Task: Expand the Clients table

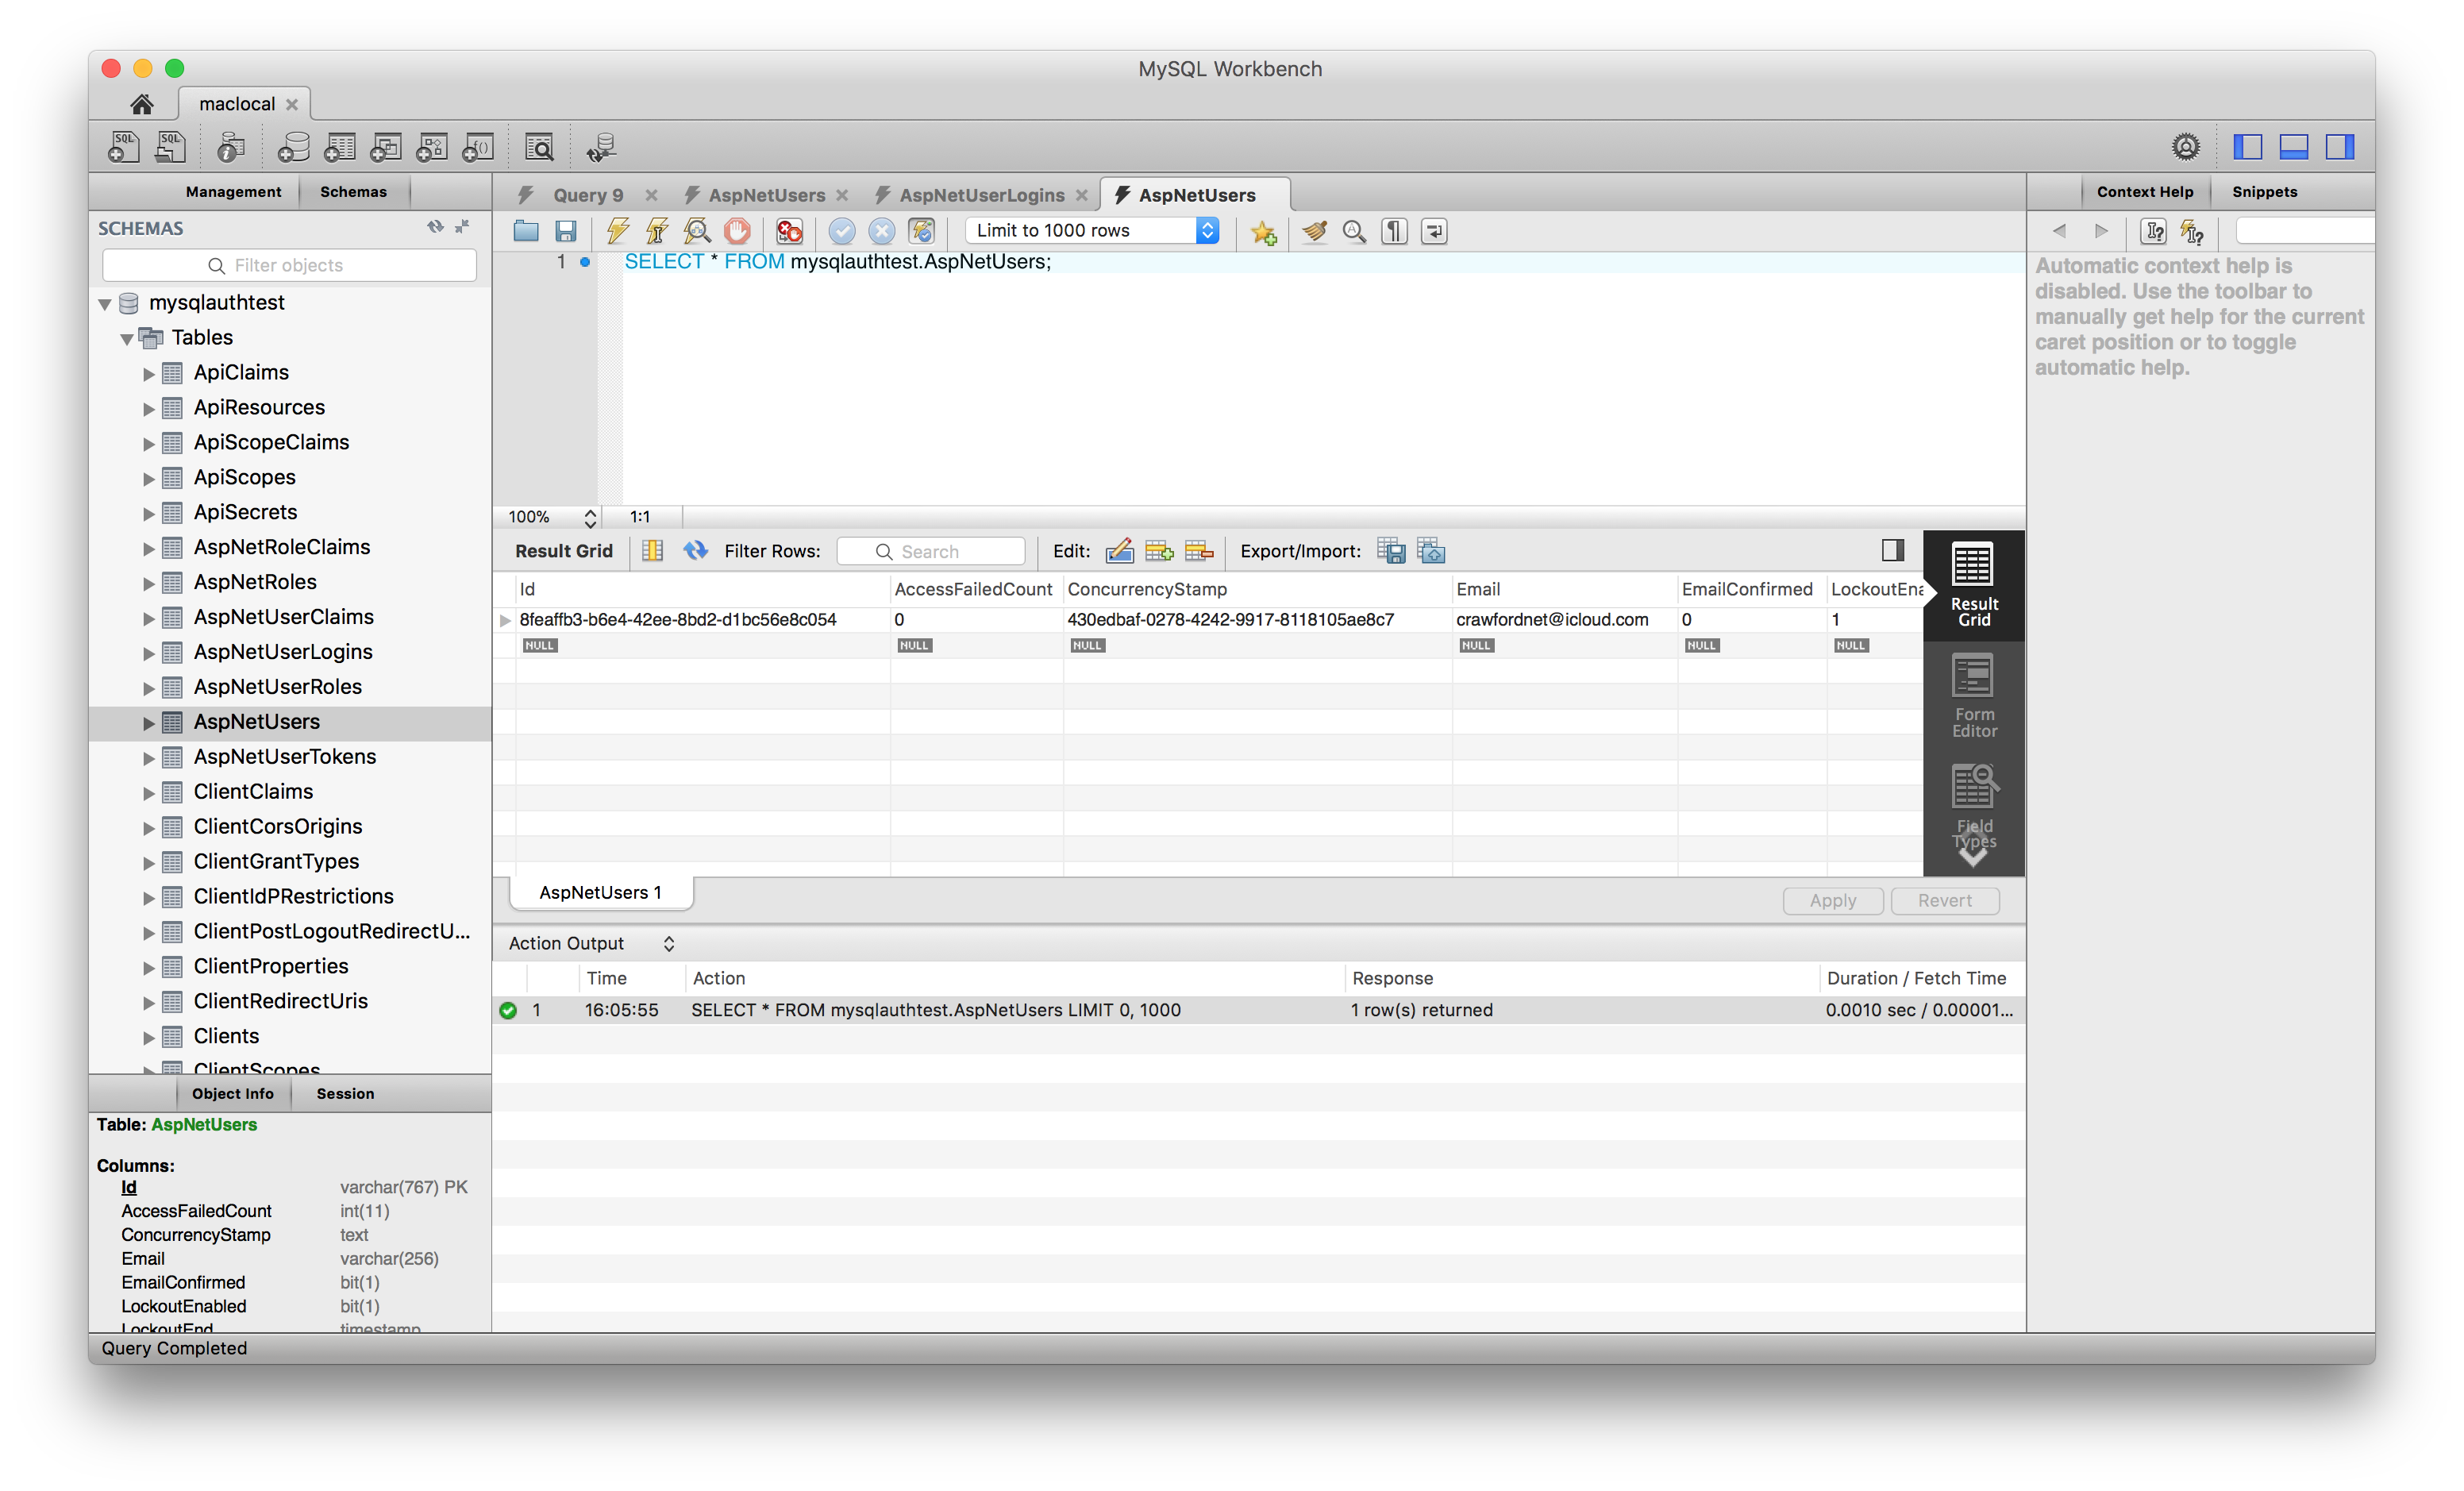Action: click(x=149, y=1037)
